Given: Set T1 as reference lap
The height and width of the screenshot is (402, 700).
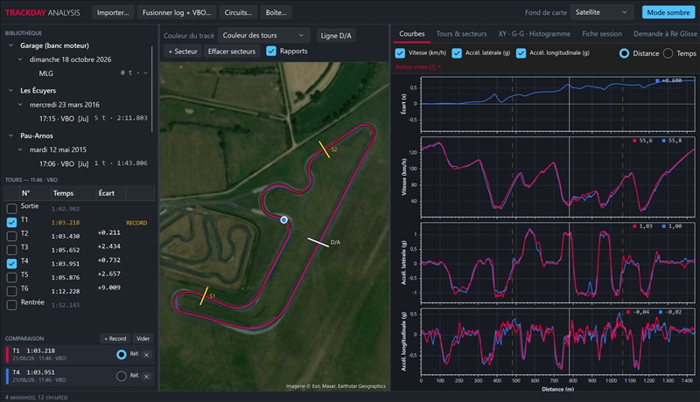Looking at the screenshot, I should click(122, 355).
